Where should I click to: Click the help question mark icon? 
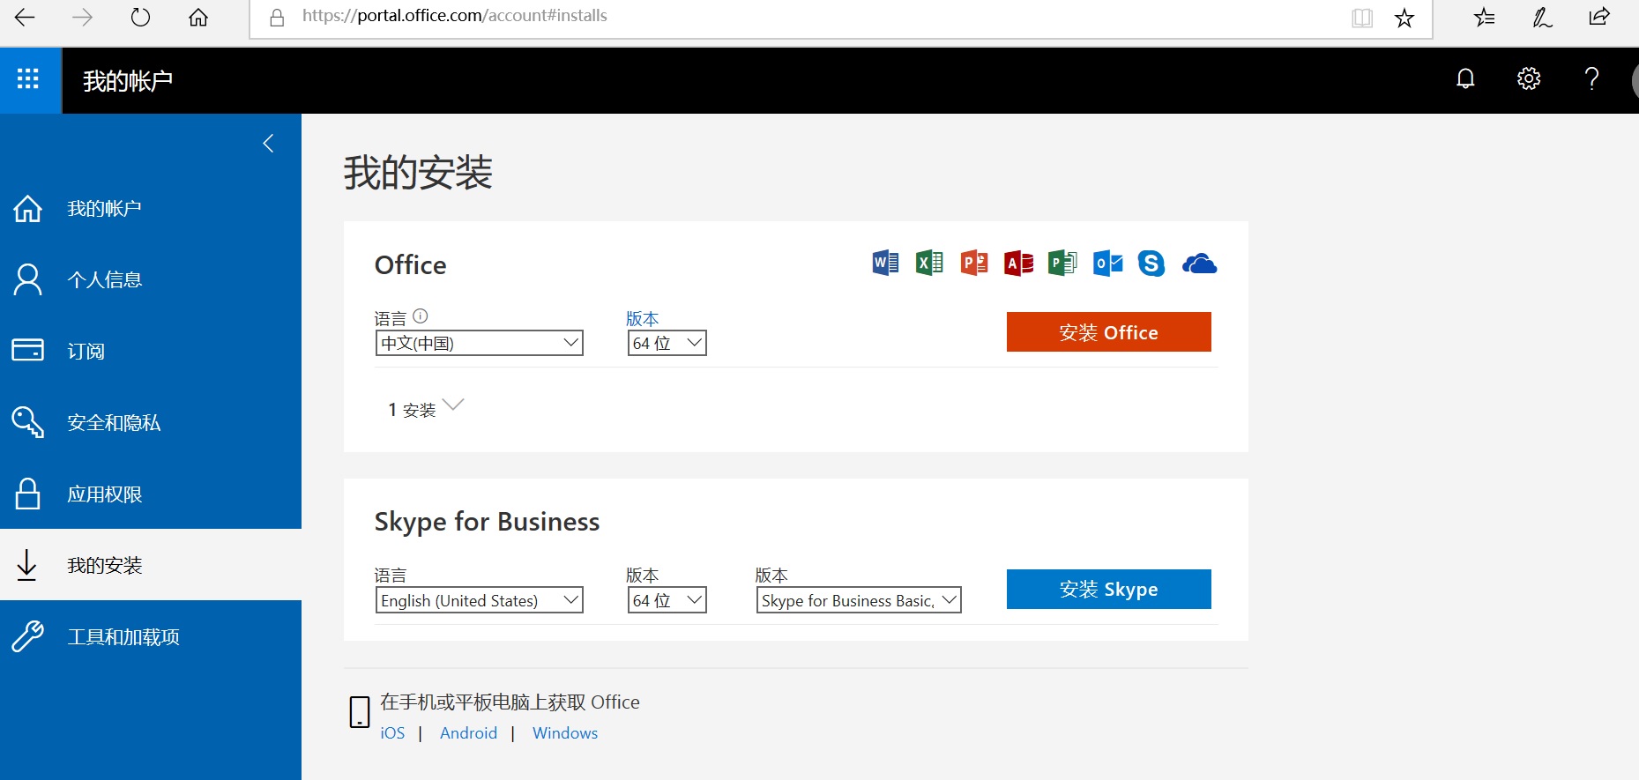(1591, 79)
